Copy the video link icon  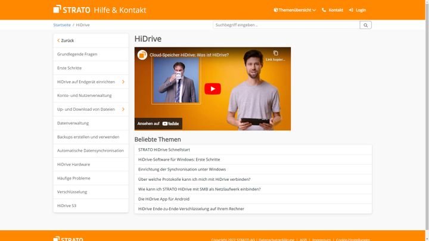pyautogui.click(x=275, y=53)
